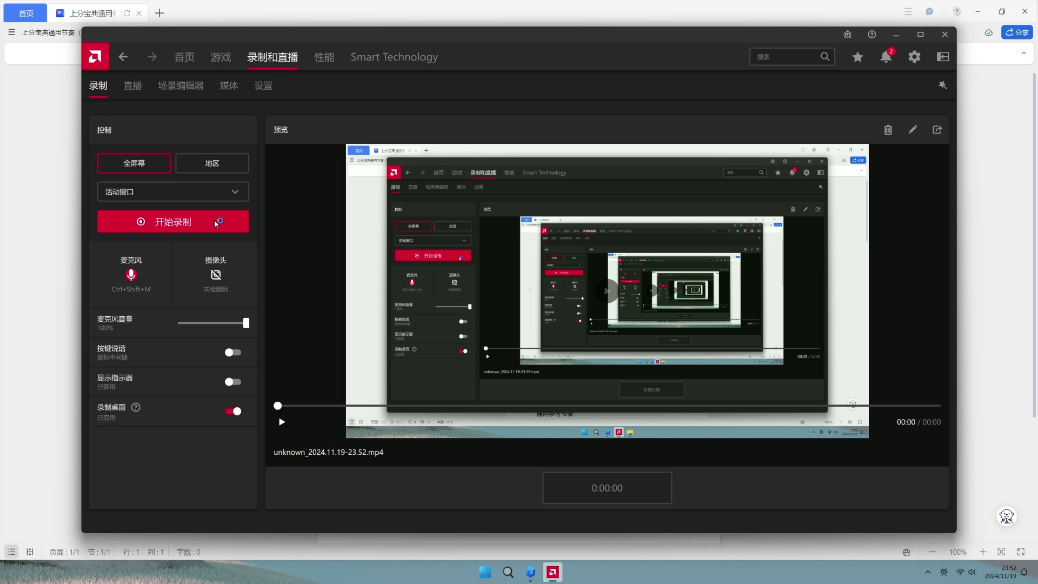Toggle the push-to-talk switch
Image resolution: width=1038 pixels, height=584 pixels.
click(233, 353)
